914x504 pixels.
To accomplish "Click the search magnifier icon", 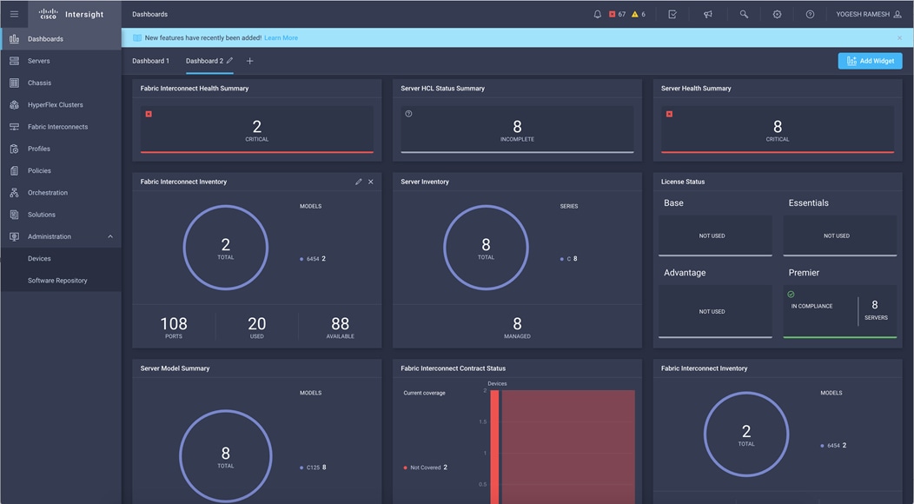I will pos(744,14).
